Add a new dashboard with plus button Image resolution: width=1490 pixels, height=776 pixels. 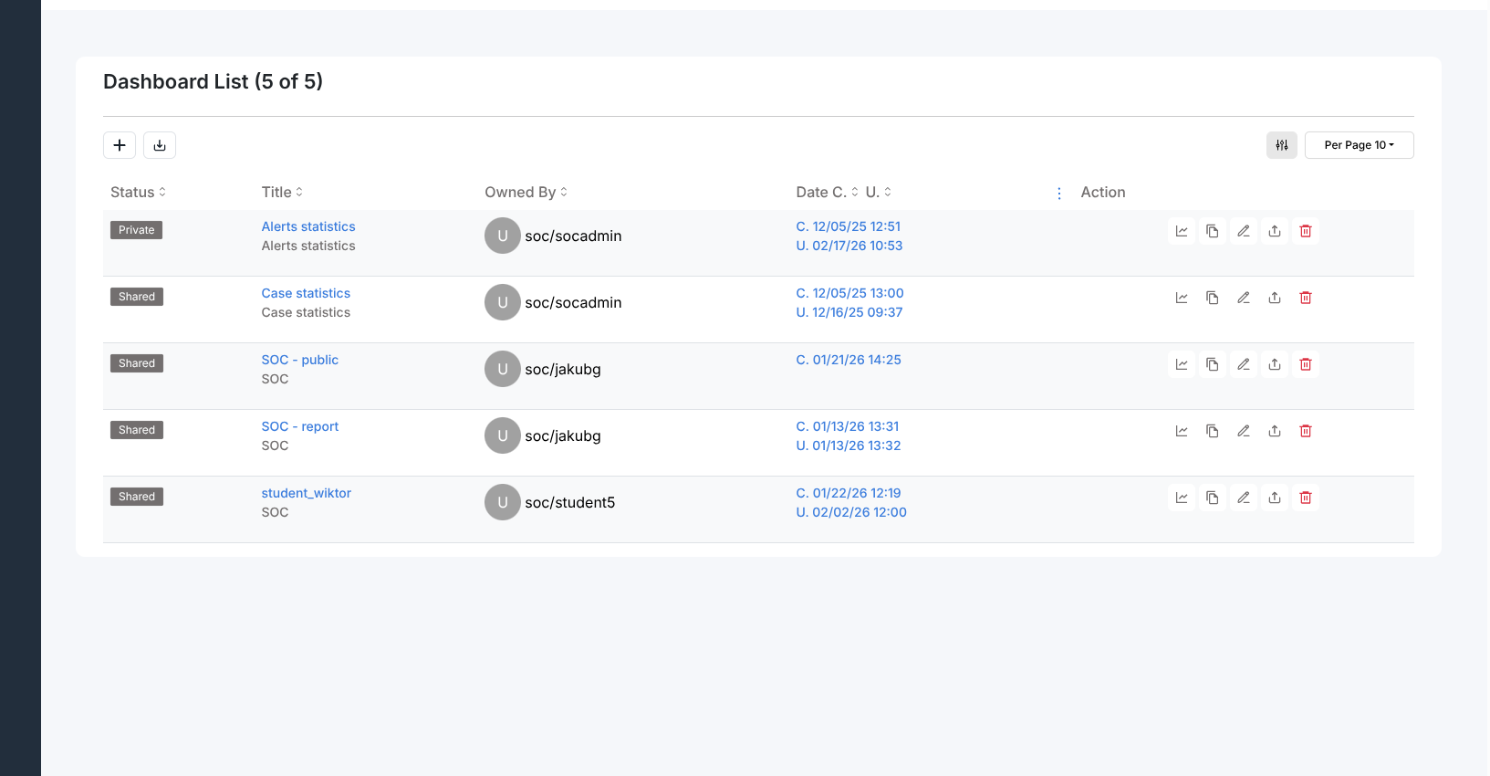(120, 145)
